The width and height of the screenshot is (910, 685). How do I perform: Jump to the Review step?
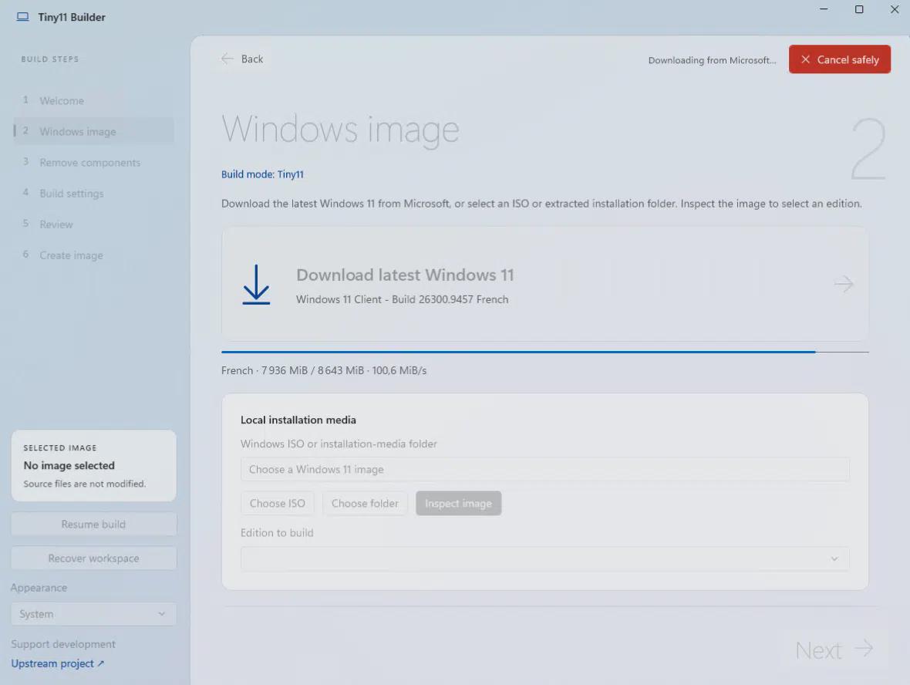(94, 224)
